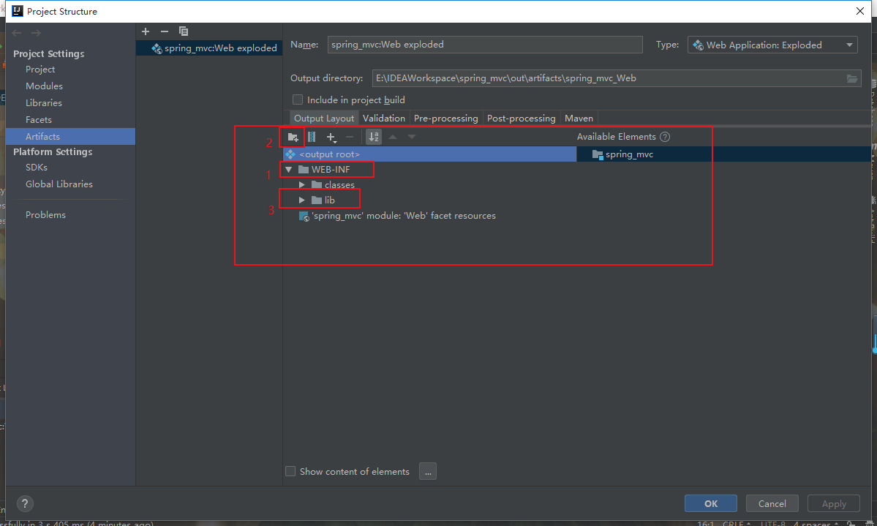Open the Problems section

coord(46,215)
